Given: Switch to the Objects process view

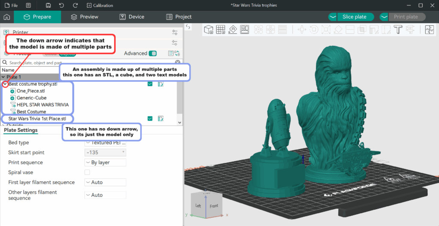Looking at the screenshot, I should pos(68,54).
